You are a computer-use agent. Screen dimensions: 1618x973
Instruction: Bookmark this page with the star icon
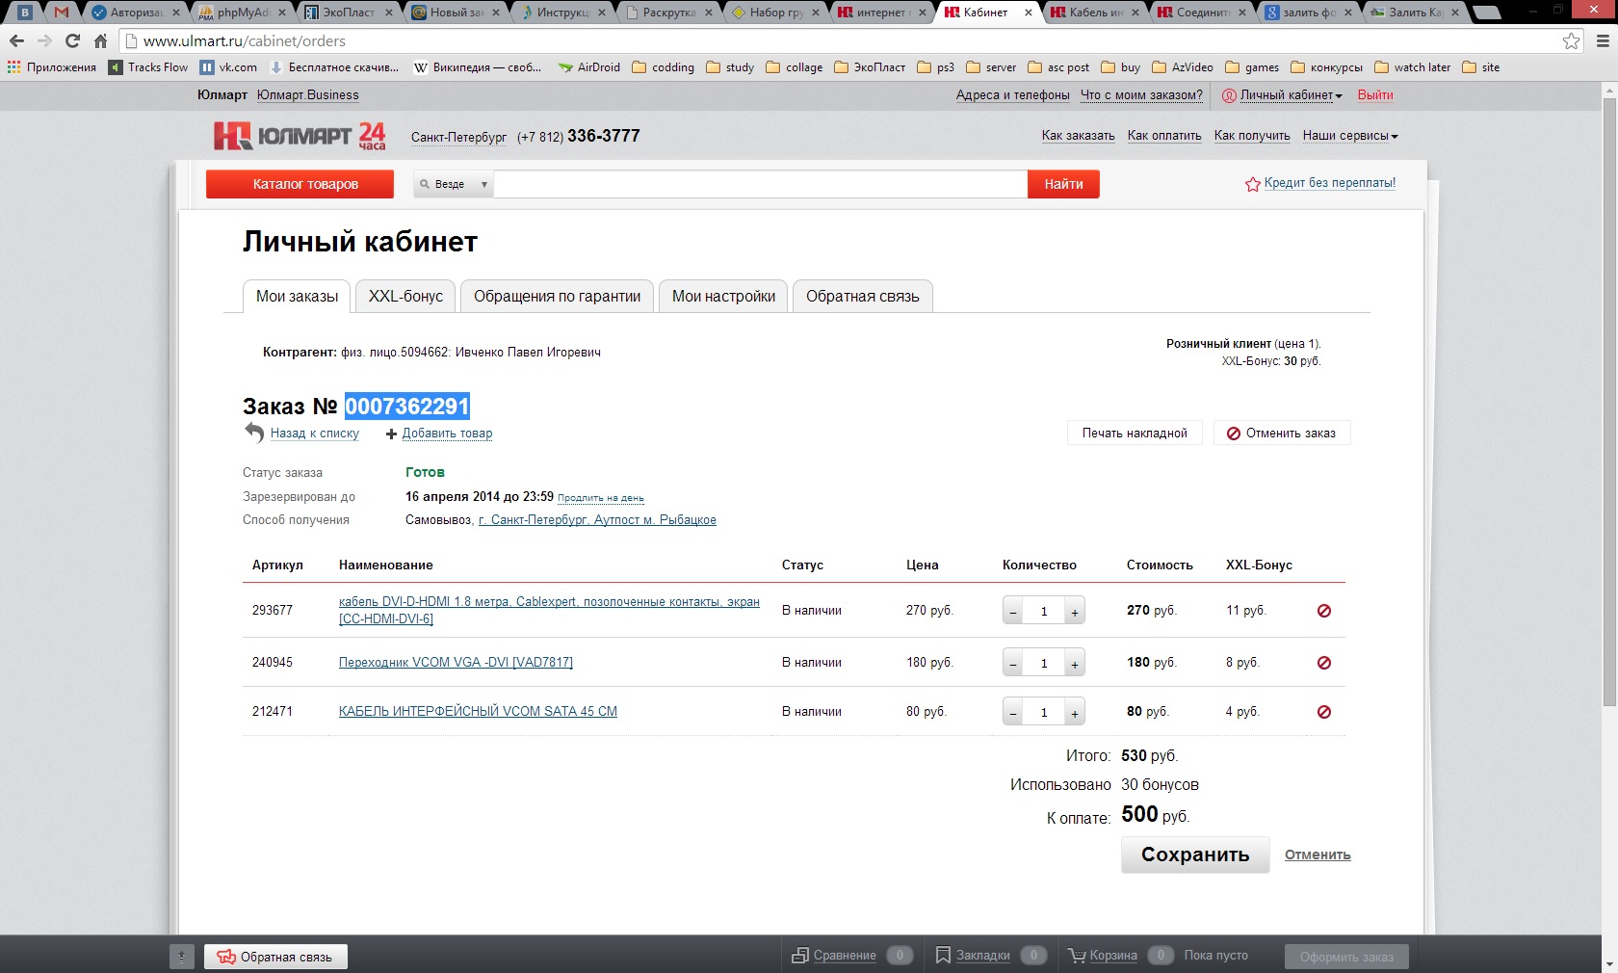1571,40
